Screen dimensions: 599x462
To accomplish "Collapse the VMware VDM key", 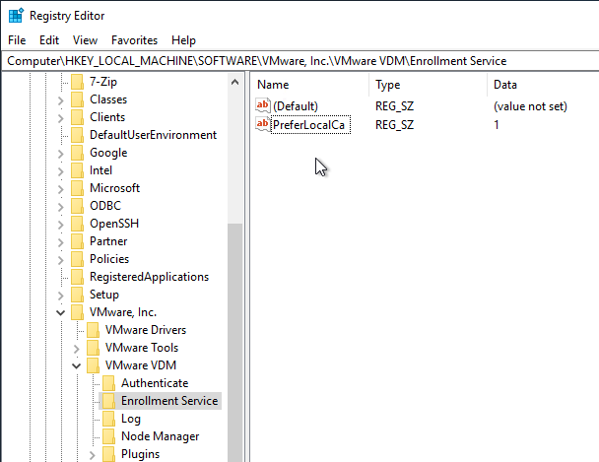I will [x=77, y=365].
